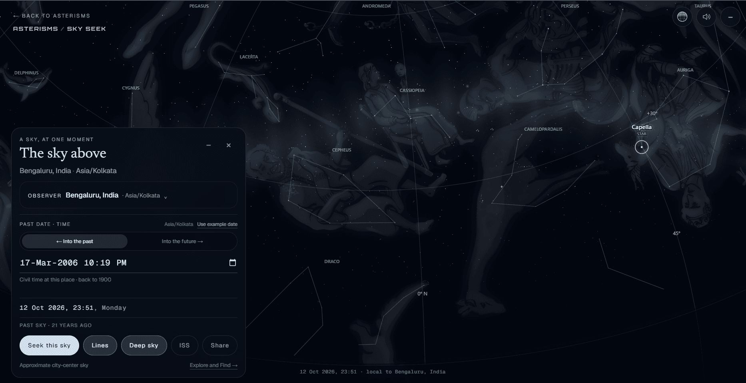Toggle Deep sky objects
Viewport: 746px width, 383px height.
pyautogui.click(x=144, y=345)
